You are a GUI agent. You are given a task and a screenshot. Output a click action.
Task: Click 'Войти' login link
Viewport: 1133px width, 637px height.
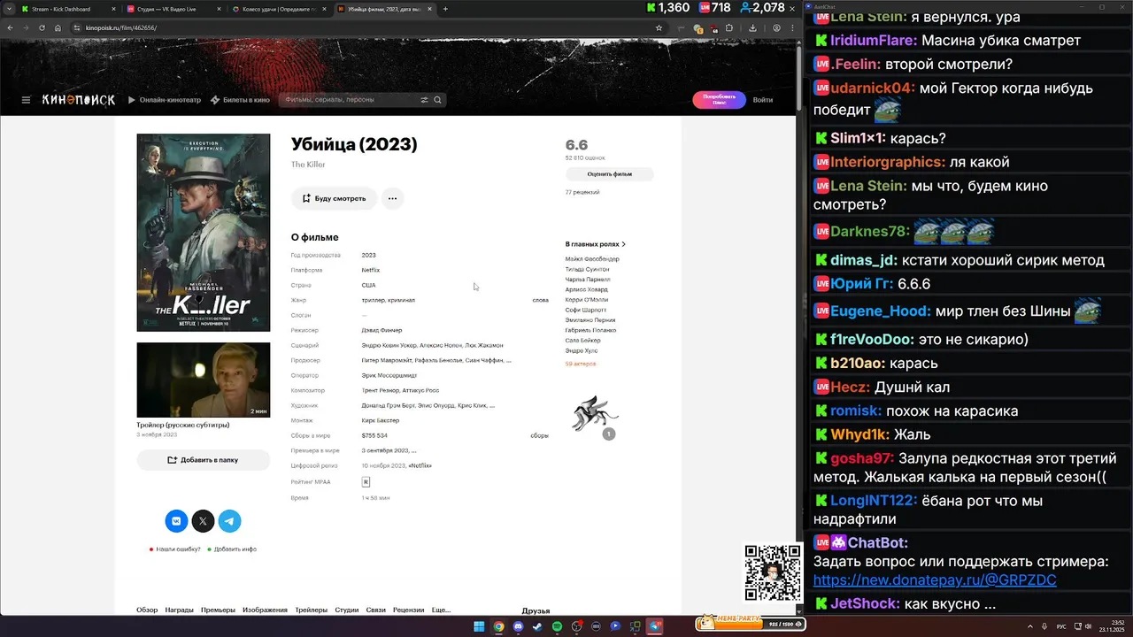coord(763,100)
